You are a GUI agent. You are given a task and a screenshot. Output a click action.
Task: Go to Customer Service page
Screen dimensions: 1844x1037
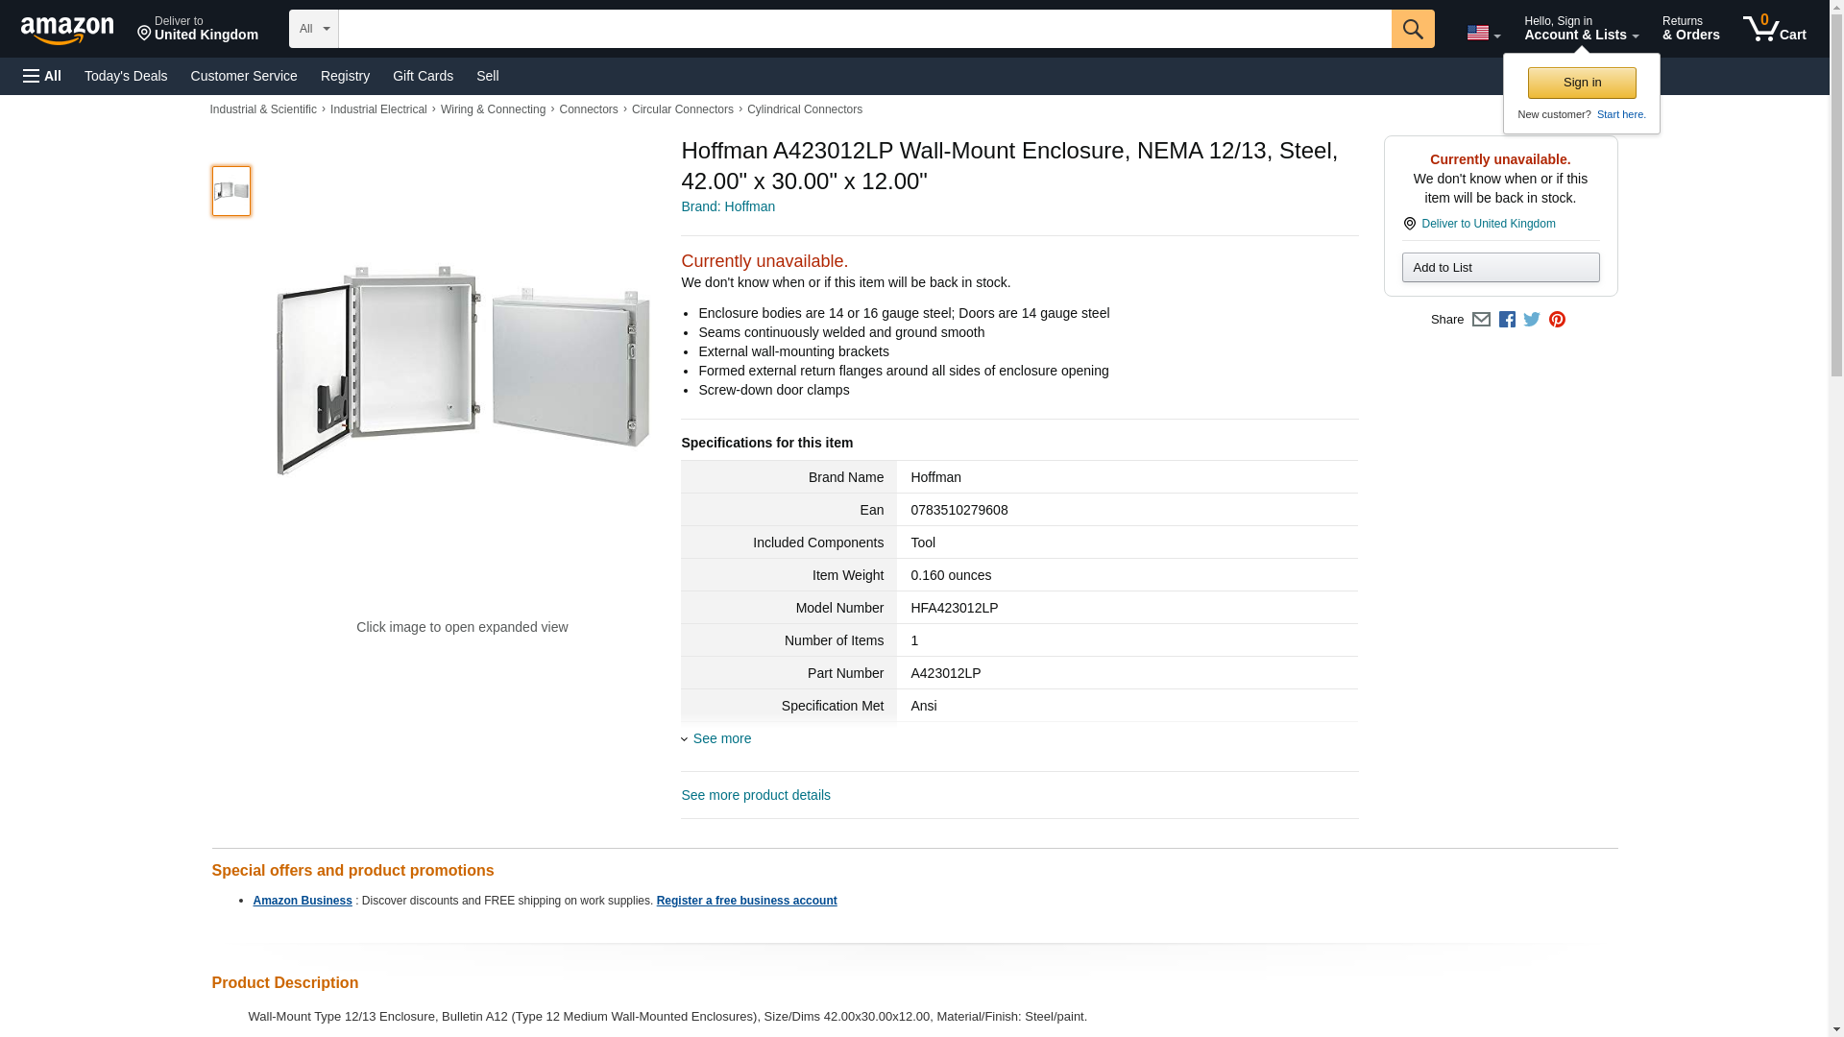point(244,76)
